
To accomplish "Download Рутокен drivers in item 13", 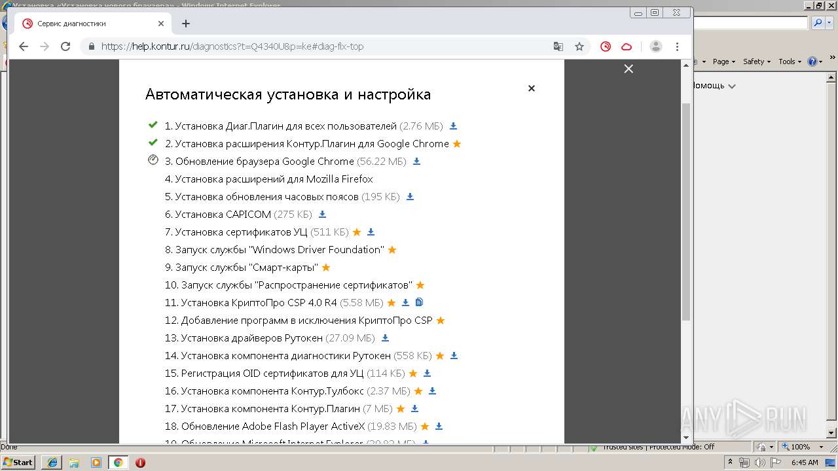I will click(x=385, y=338).
